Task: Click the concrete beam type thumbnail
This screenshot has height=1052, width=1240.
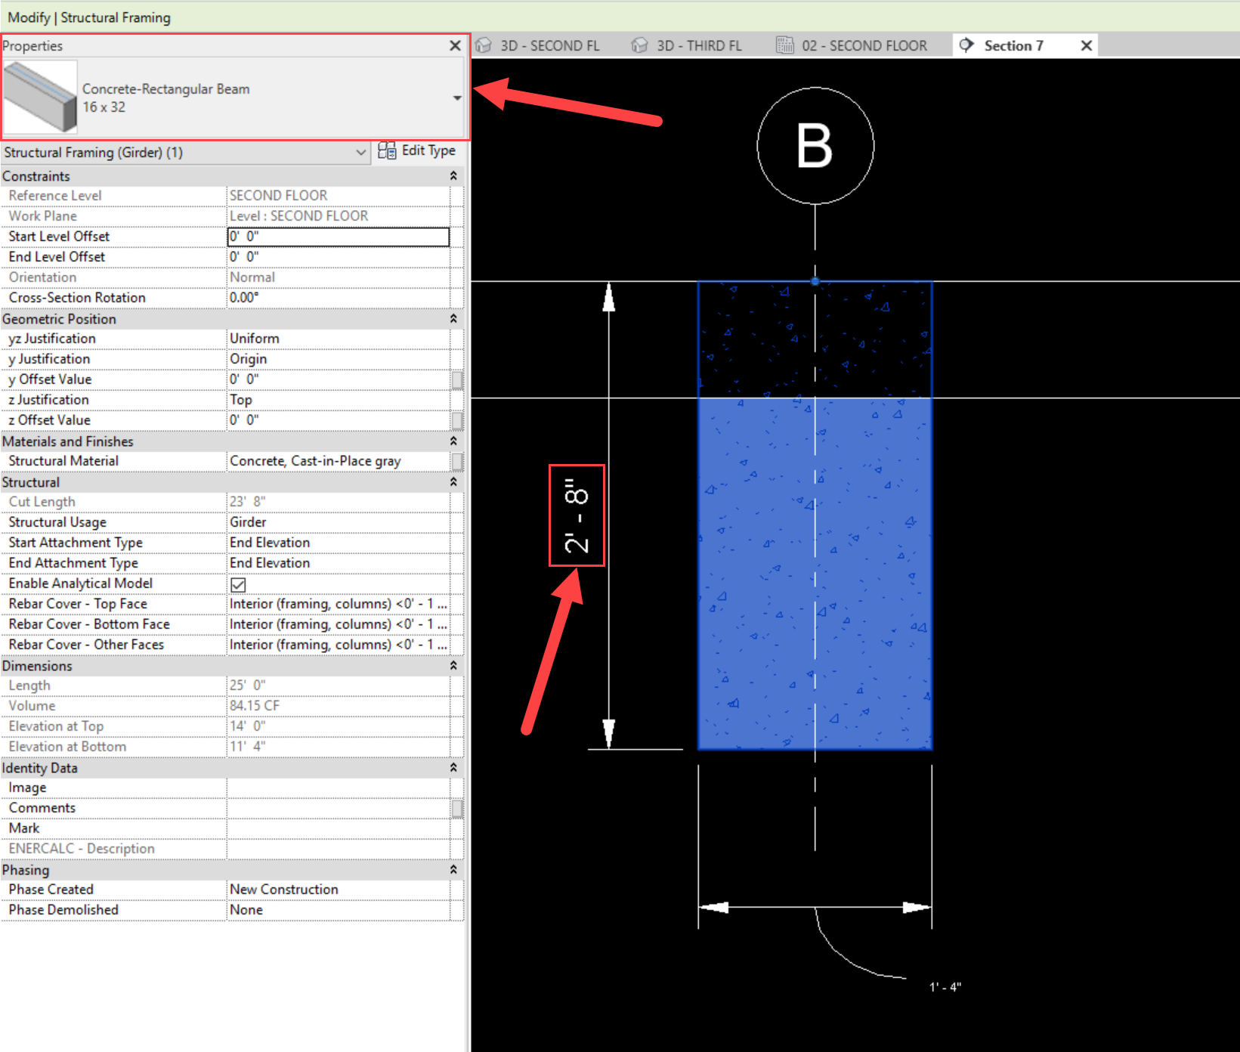Action: pos(41,97)
